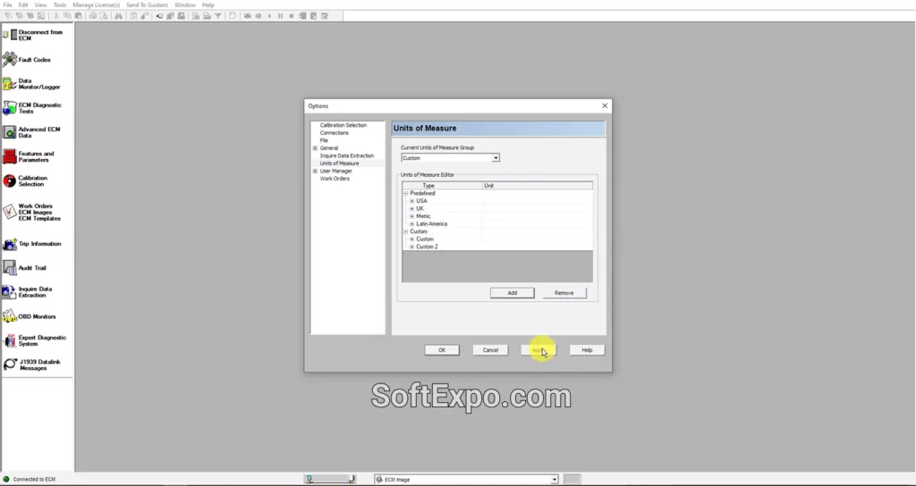
Task: Open the Window menu
Action: [x=185, y=4]
